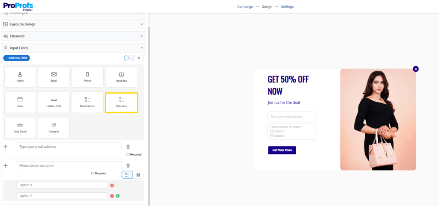Image resolution: width=439 pixels, height=206 pixels.
Task: Remove option 1 with the red minus
Action: pos(112,185)
